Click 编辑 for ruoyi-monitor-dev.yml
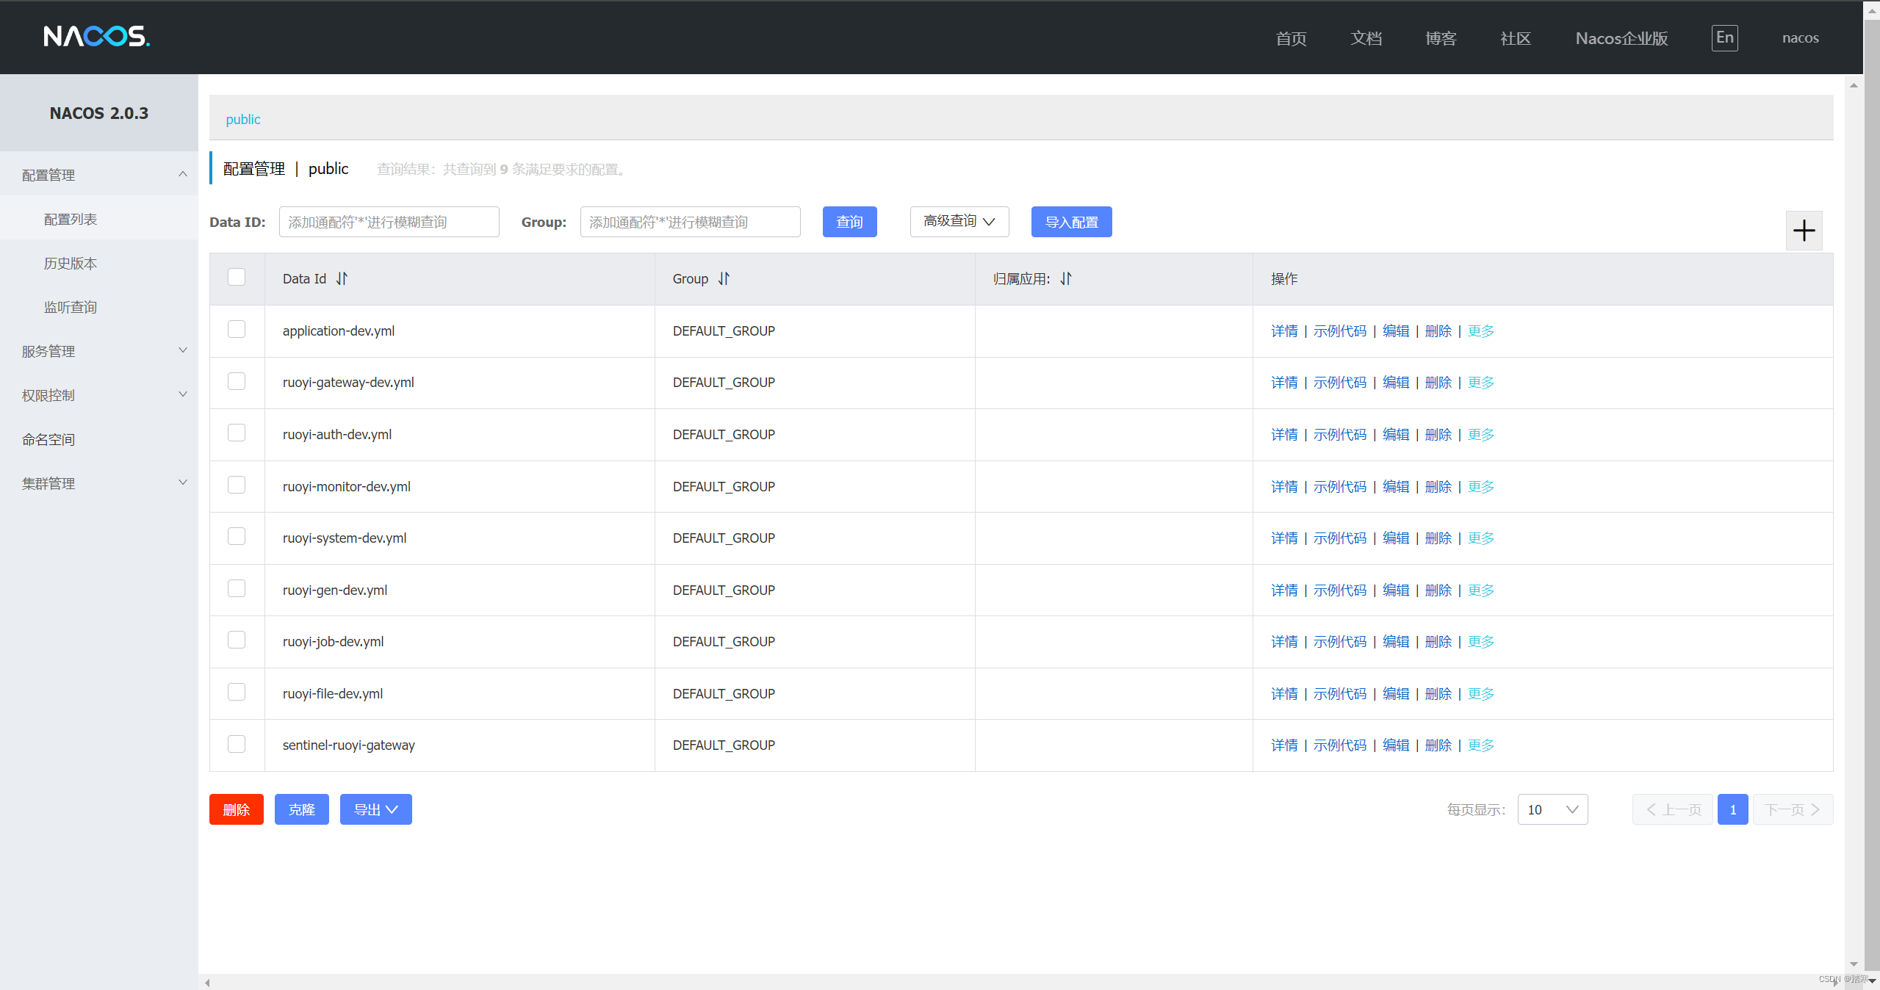Viewport: 1880px width, 990px height. [x=1396, y=487]
